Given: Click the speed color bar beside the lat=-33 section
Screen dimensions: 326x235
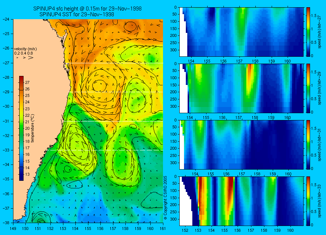Looking at the screenshot, I should pos(308,201).
